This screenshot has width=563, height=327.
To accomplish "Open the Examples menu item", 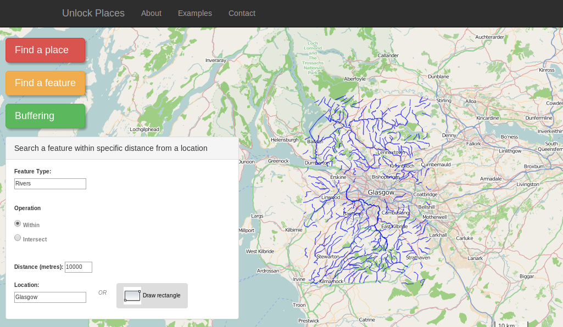I will point(194,13).
